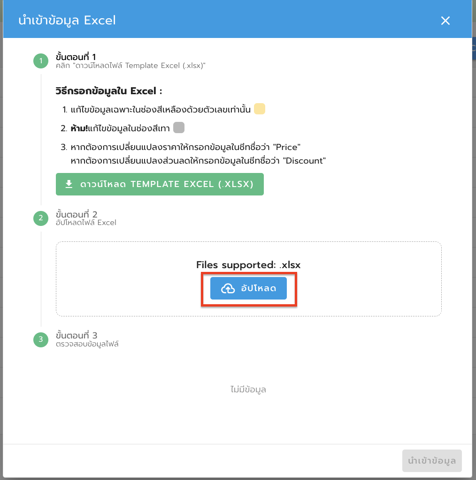Image resolution: width=476 pixels, height=480 pixels.
Task: Click the นำเข้าข้อมูล import button
Action: (x=432, y=461)
